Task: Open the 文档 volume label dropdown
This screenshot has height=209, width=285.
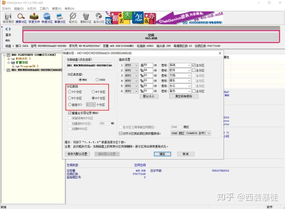Action: (180, 75)
